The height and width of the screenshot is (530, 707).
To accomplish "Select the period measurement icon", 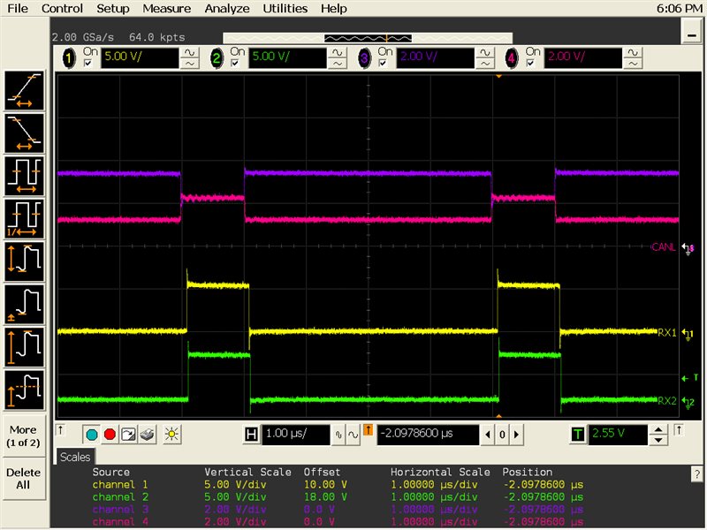I will [x=25, y=176].
